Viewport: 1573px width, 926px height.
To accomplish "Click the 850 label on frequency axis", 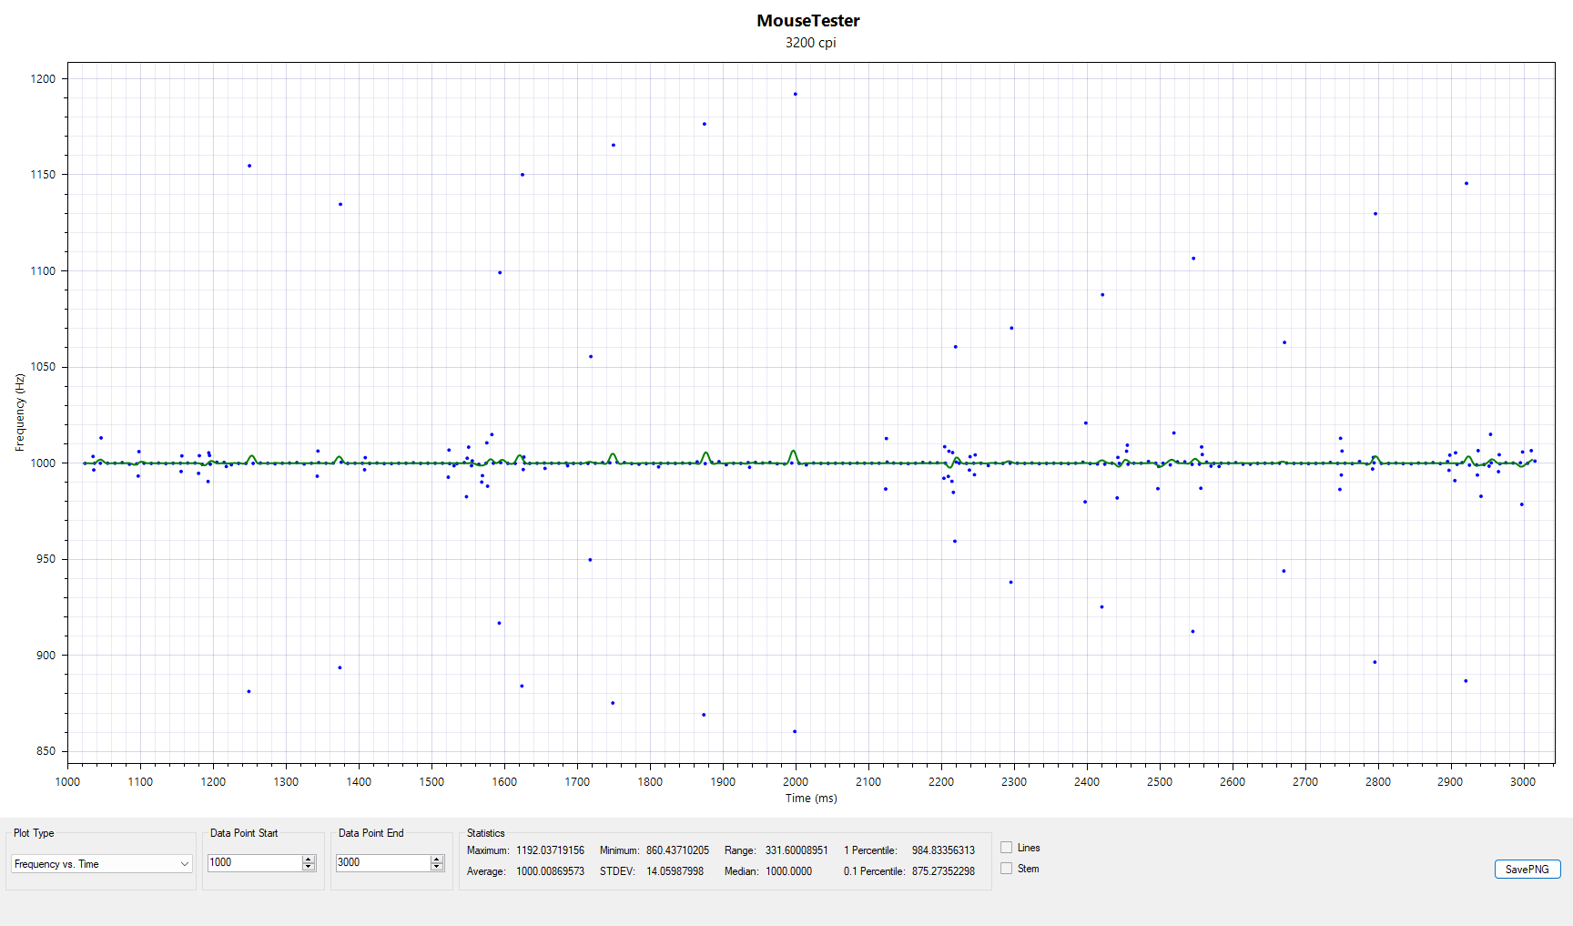I will [x=46, y=751].
